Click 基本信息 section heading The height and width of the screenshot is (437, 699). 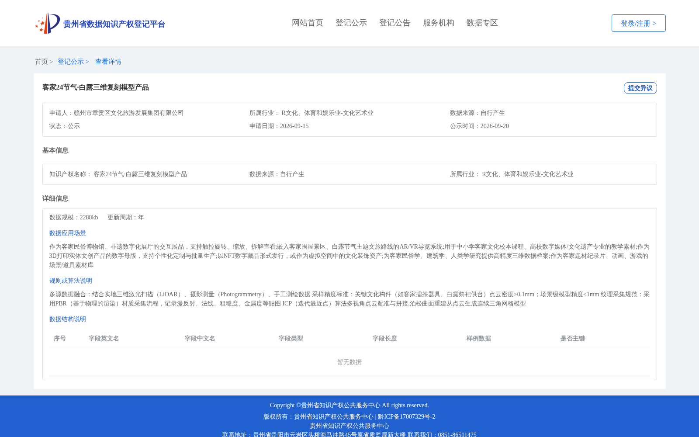click(55, 150)
